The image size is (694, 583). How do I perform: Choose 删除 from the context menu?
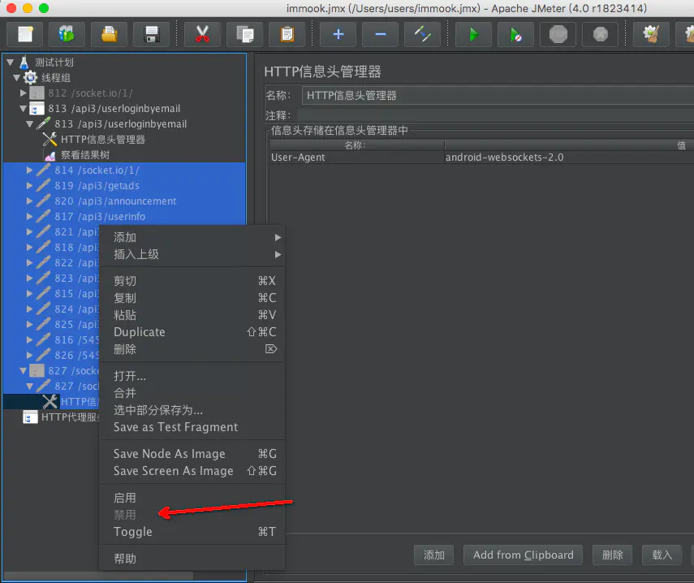pyautogui.click(x=192, y=349)
